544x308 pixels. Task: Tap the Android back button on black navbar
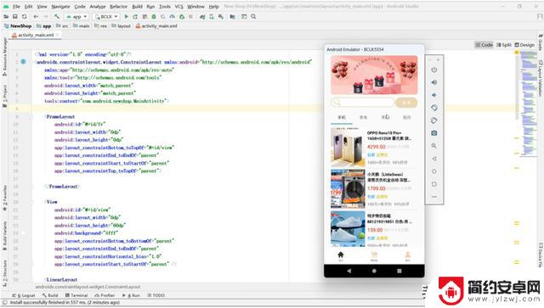pos(349,271)
